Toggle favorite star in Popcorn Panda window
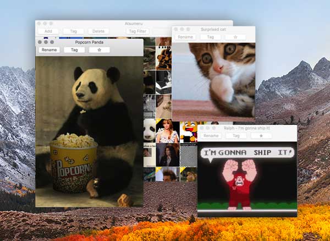 click(x=100, y=50)
